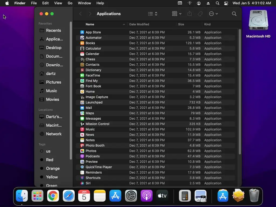Go back with the left chevron
Image resolution: width=276 pixels, height=207 pixels.
point(80,14)
